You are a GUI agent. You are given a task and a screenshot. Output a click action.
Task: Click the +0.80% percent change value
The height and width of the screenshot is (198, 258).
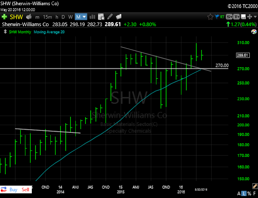point(148,25)
